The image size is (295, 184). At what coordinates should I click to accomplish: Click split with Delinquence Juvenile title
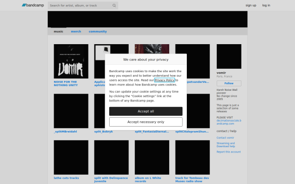[111, 180]
